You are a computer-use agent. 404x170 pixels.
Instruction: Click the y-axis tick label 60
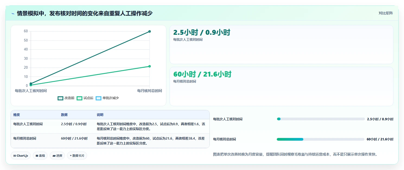coord(26,31)
